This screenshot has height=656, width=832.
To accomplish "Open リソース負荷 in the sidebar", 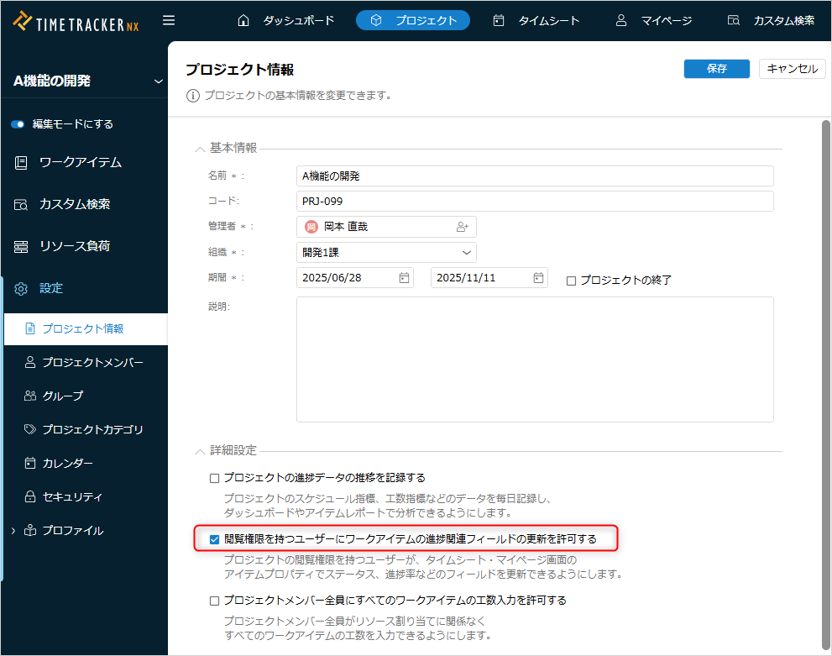I will 74,246.
